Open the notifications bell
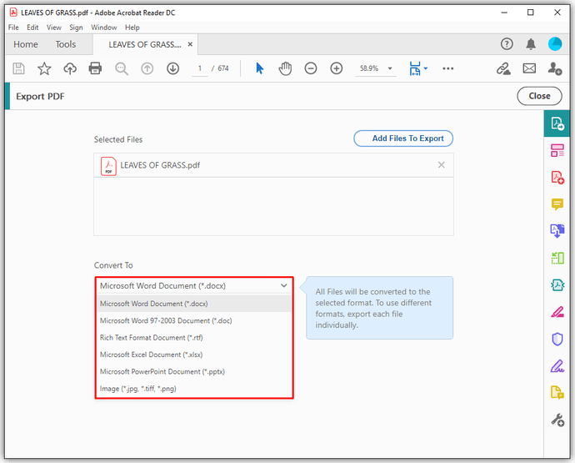Screen dimensions: 575x463 pos(531,44)
